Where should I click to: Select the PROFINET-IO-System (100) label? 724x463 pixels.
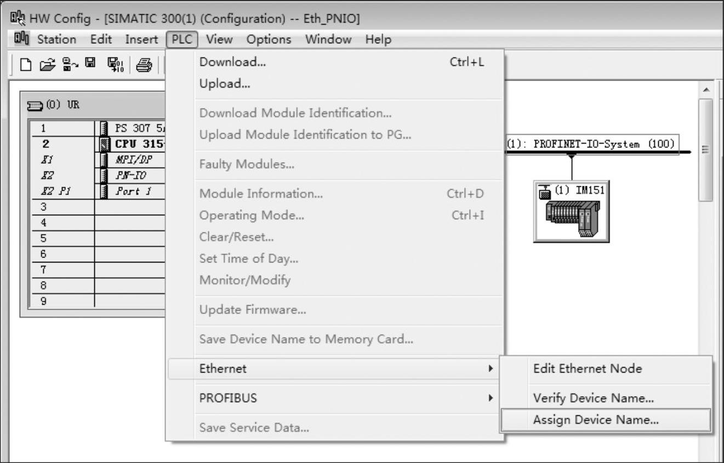pyautogui.click(x=591, y=144)
